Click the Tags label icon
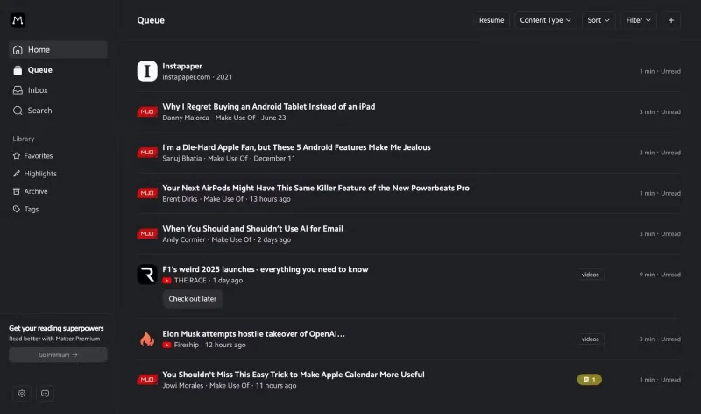Viewport: 701px width, 414px height. [17, 209]
